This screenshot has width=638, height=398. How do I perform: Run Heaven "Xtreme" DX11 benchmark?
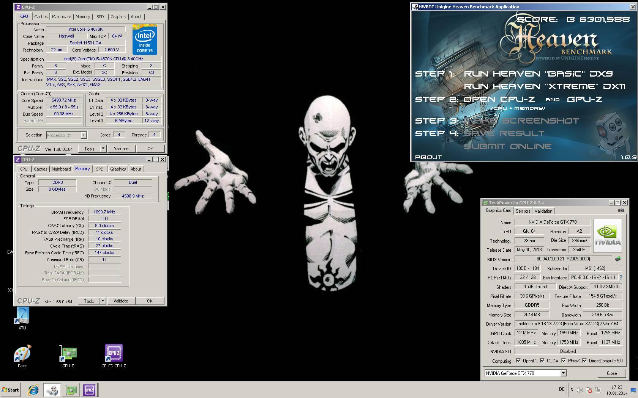[545, 86]
